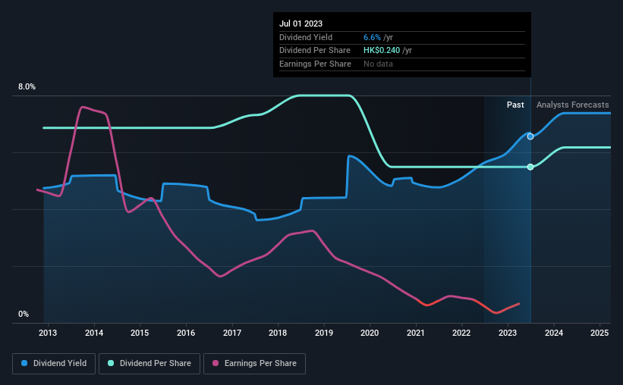Click the 2013 label on the x-axis
The width and height of the screenshot is (623, 385).
(48, 333)
